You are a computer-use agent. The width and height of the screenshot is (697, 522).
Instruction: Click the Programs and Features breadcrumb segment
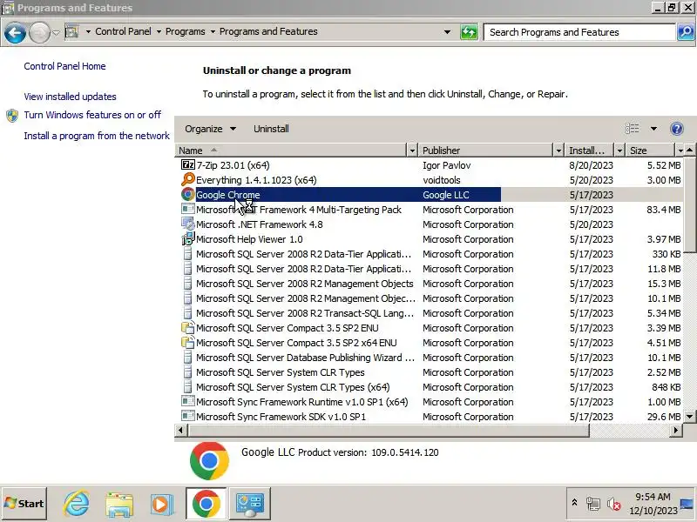268,31
